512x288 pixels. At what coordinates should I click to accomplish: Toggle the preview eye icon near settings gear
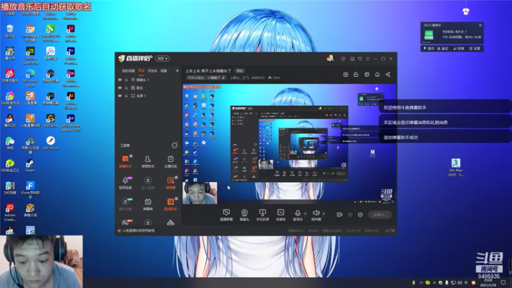pyautogui.click(x=350, y=214)
